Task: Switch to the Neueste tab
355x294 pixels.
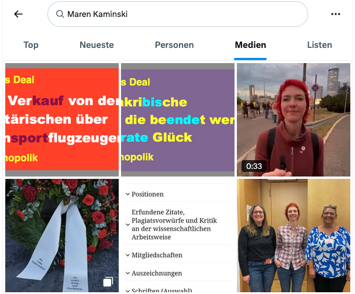Action: click(96, 45)
